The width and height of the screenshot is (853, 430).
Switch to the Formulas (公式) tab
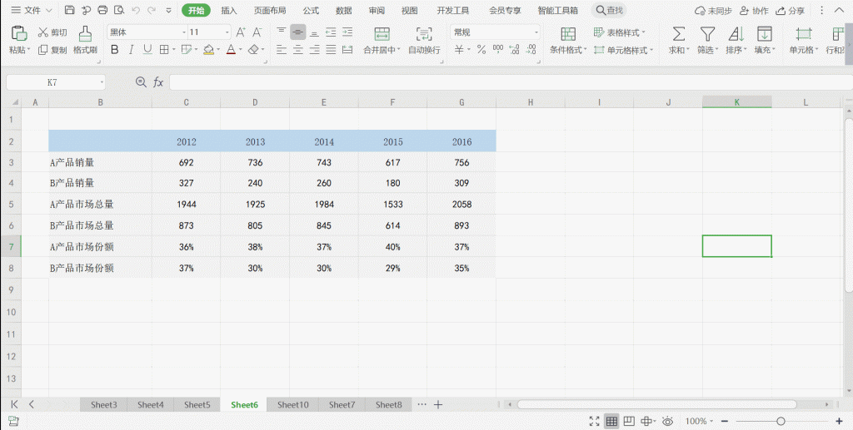312,10
